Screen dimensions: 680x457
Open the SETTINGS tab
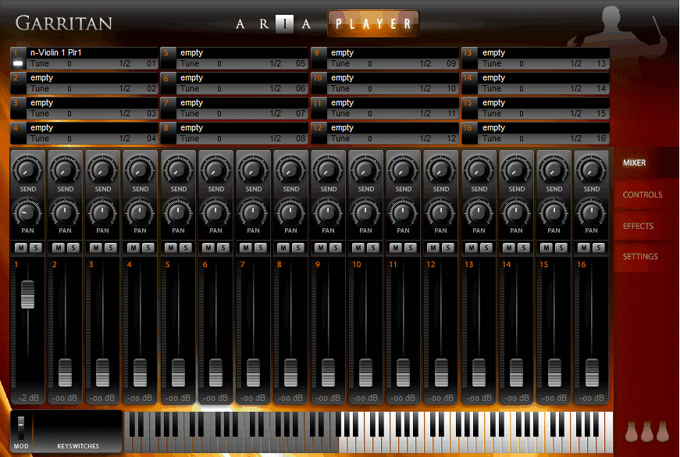[x=640, y=256]
